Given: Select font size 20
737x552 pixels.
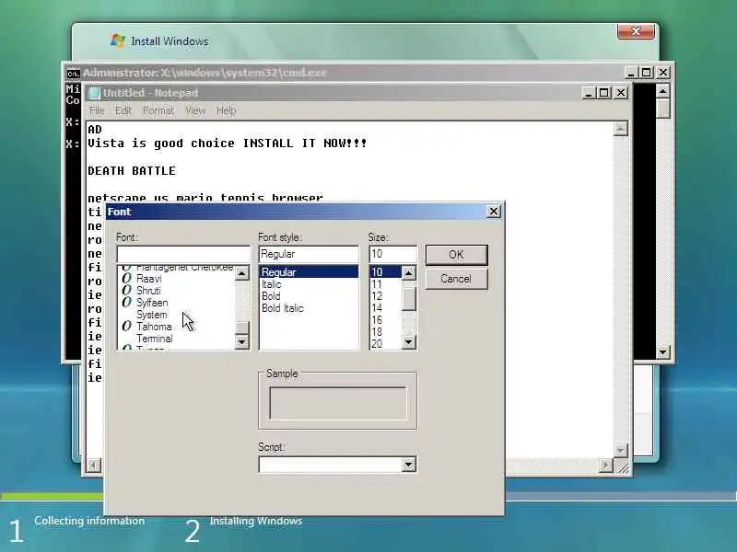Looking at the screenshot, I should coord(377,344).
